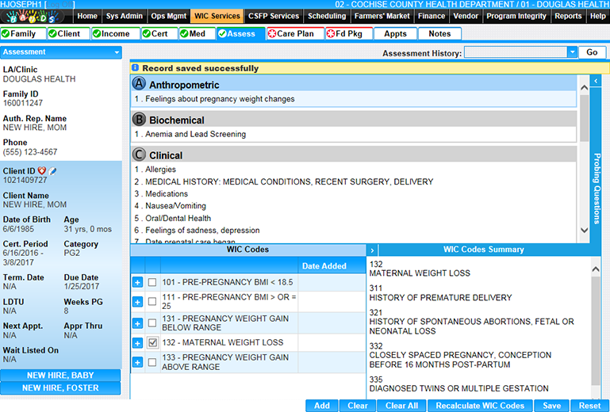This screenshot has height=412, width=610.
Task: Click the Clinical section C icon
Action: [140, 154]
